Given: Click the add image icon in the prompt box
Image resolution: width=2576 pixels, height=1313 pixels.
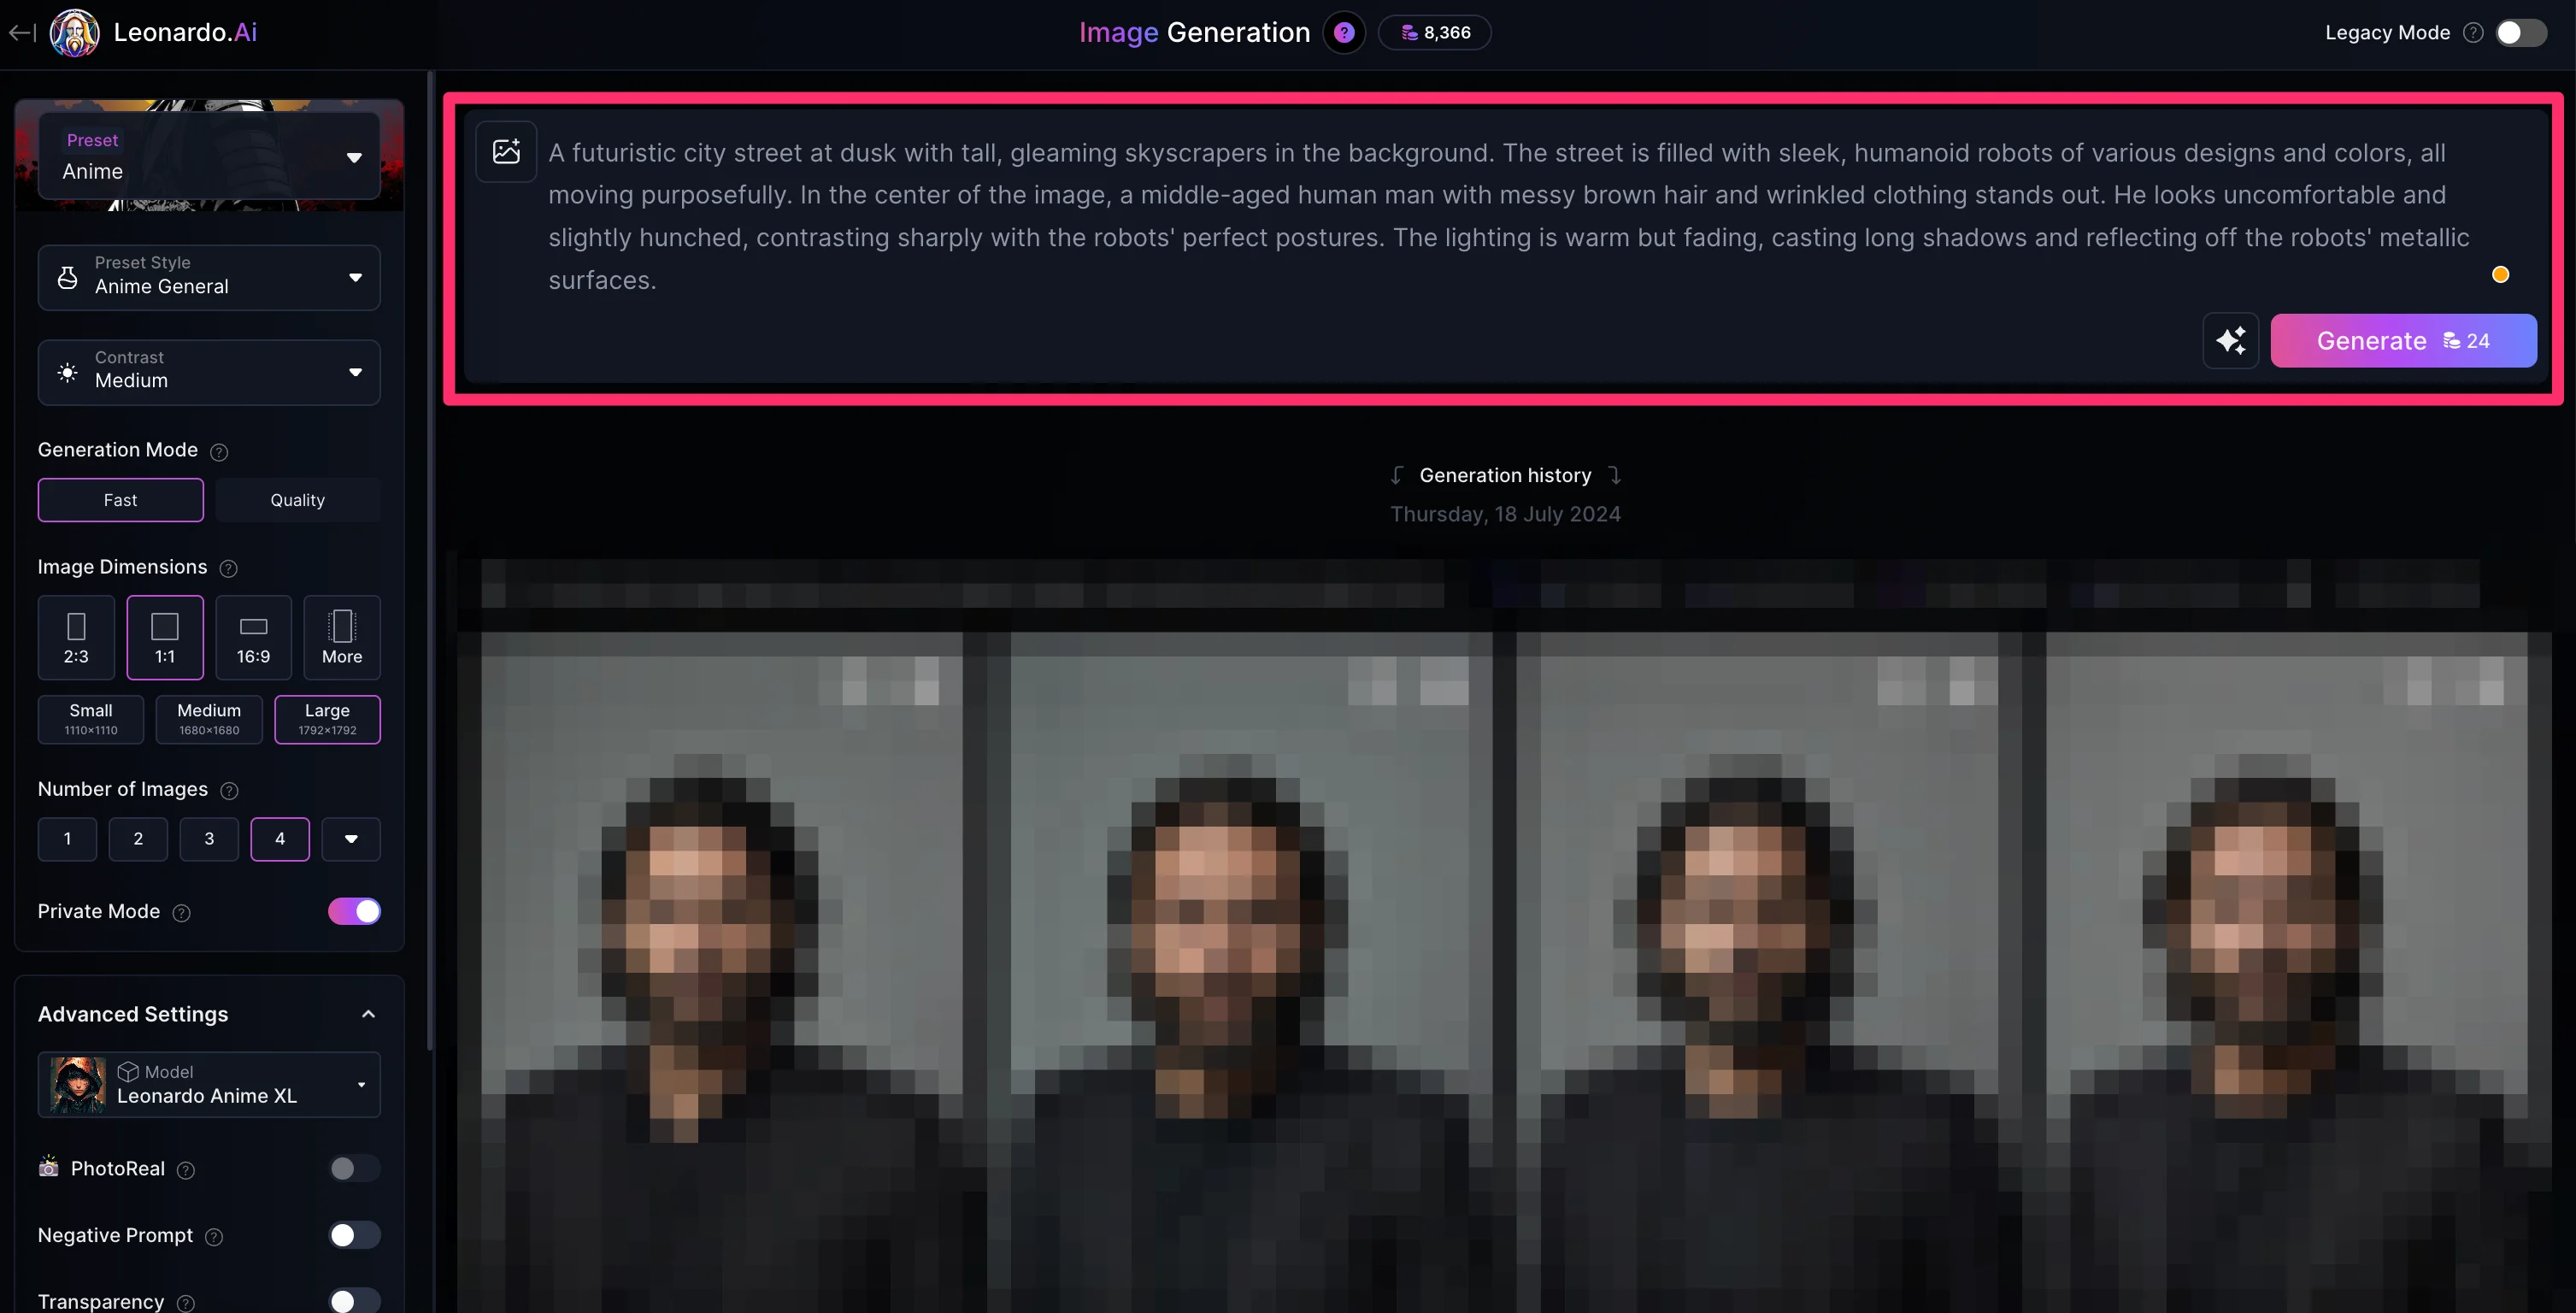Looking at the screenshot, I should point(506,151).
